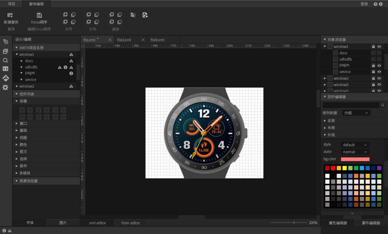Viewport: 388px width, 234px height.
Task: Toggle window3 visibility eye icon
Action: click(379, 85)
